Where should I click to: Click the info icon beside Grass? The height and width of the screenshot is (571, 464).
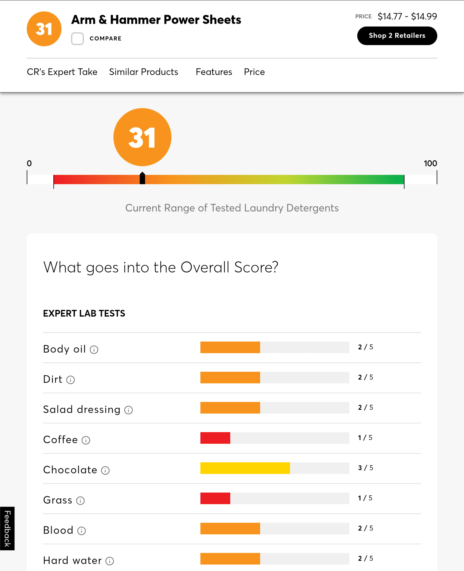[80, 500]
